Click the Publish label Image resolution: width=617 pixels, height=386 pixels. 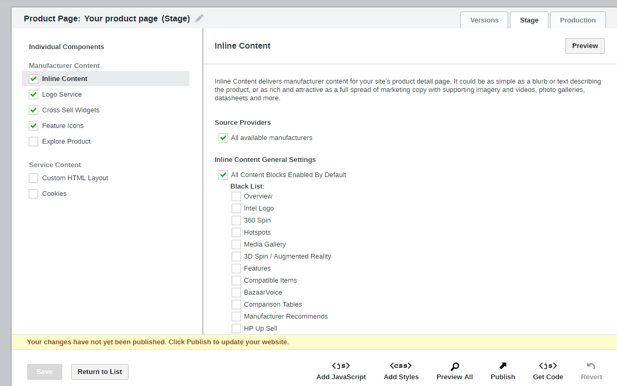502,377
